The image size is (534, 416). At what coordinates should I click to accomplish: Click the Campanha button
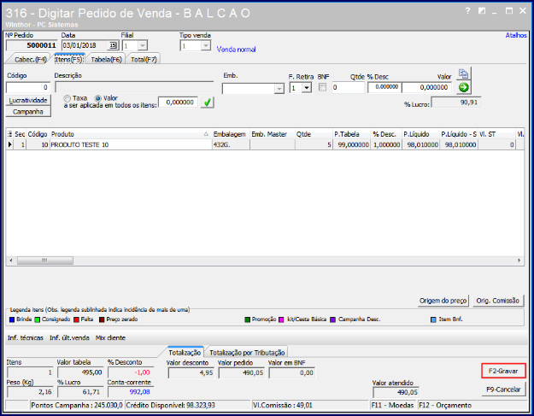pos(28,112)
